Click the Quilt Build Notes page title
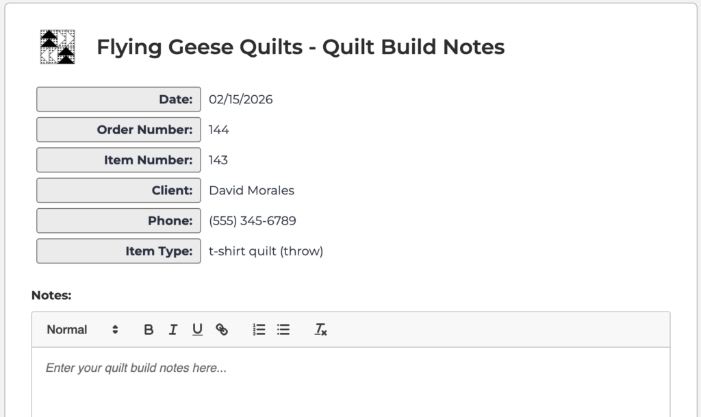 tap(301, 47)
